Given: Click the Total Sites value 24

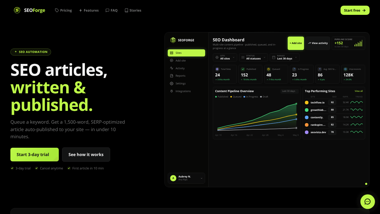Looking at the screenshot, I should [x=218, y=75].
